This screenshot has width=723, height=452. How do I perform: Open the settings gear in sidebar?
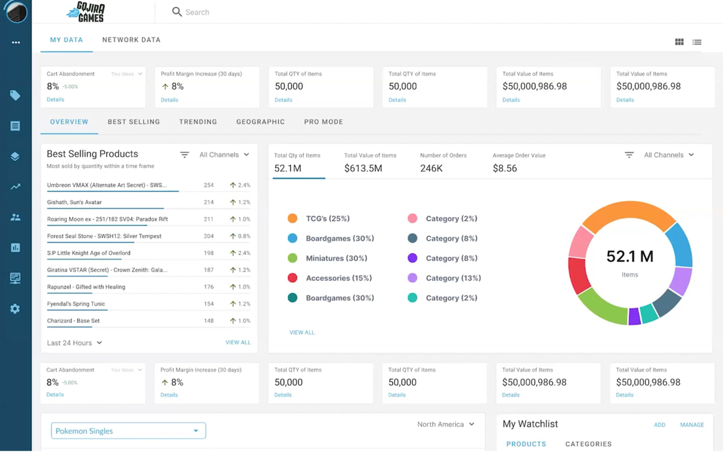click(15, 309)
